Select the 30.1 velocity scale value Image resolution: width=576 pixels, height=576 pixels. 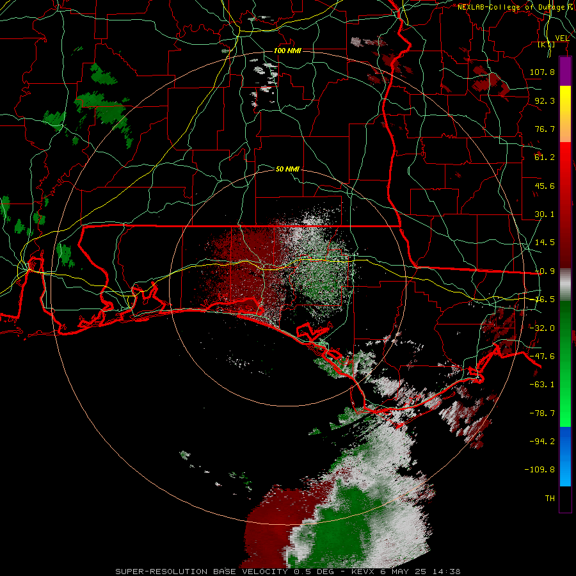545,214
